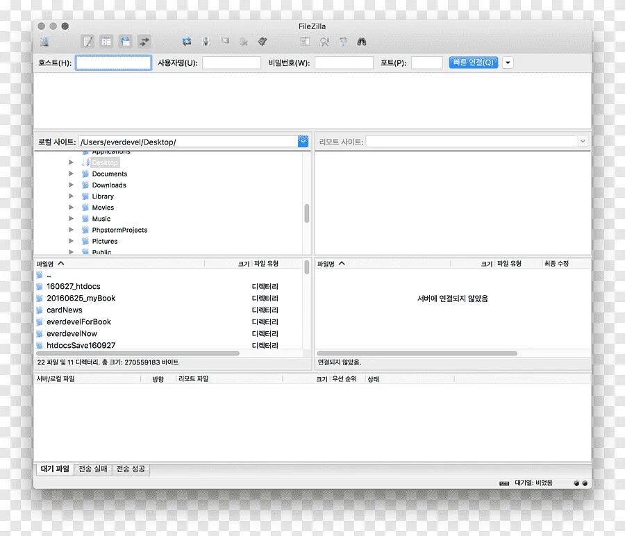
Task: Expand the PhpstormProjects folder node
Action: (71, 230)
